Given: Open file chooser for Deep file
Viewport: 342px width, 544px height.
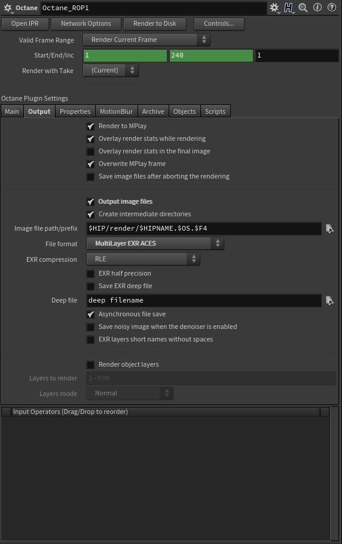Looking at the screenshot, I should coord(329,300).
